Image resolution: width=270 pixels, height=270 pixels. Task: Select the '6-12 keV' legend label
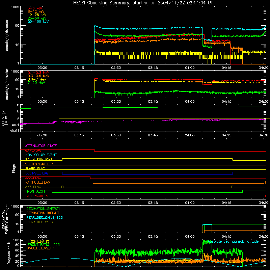36,11
